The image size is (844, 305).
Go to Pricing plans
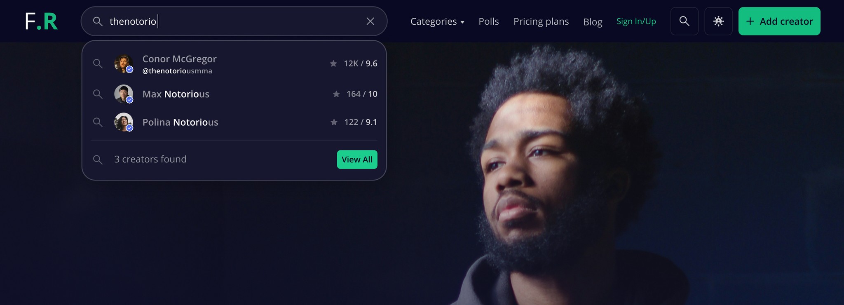click(x=541, y=21)
